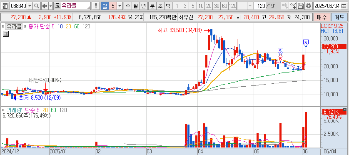
Task: Select interval button 10
Action: coord(201,6)
